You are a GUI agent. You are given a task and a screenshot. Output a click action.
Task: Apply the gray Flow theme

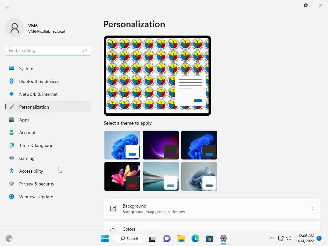(199, 176)
